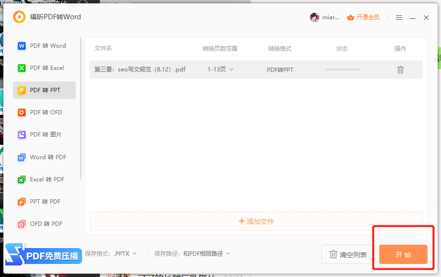This screenshot has height=277, width=441.
Task: Click the 转换页数范围 column header
Action: pos(220,49)
